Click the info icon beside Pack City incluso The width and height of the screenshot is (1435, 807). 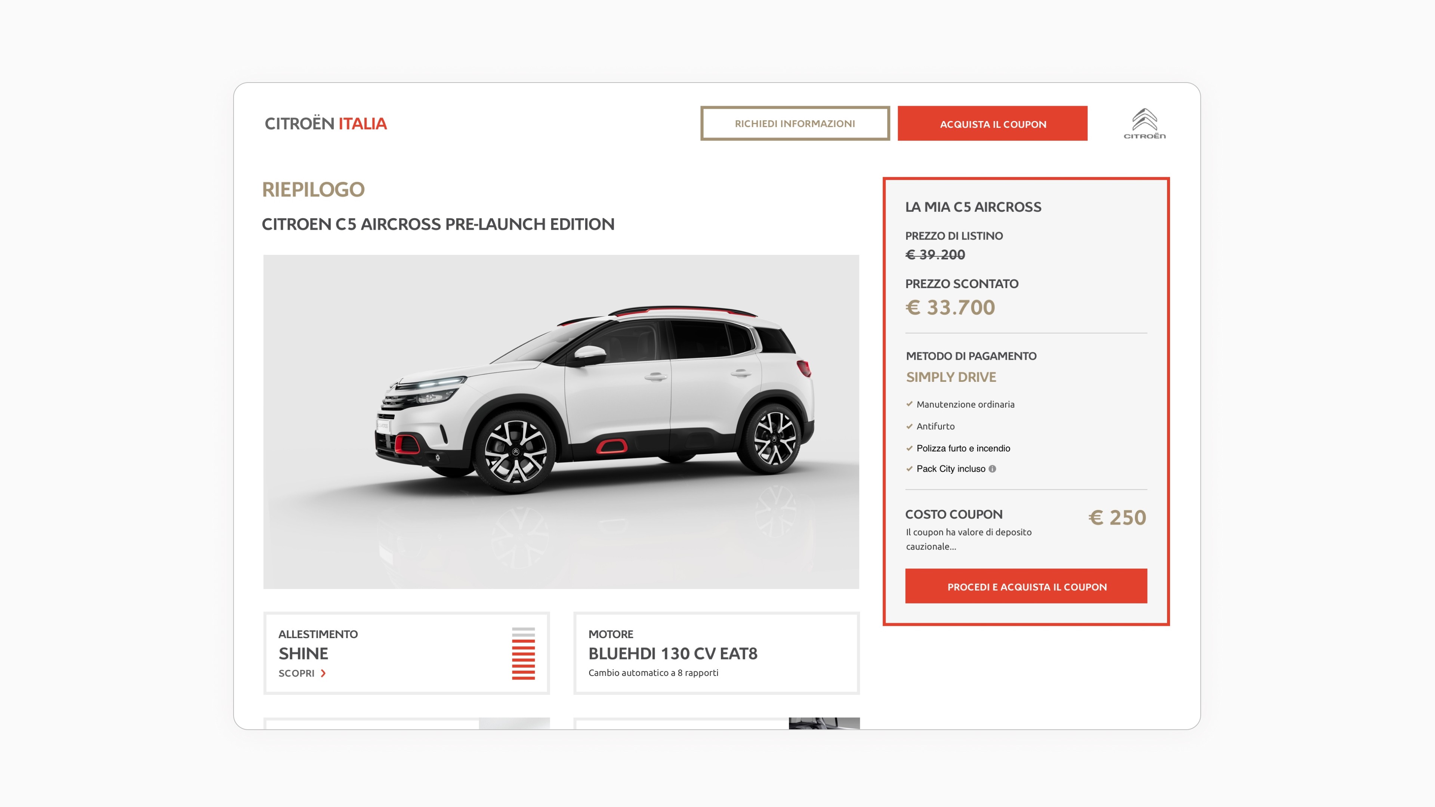click(992, 469)
